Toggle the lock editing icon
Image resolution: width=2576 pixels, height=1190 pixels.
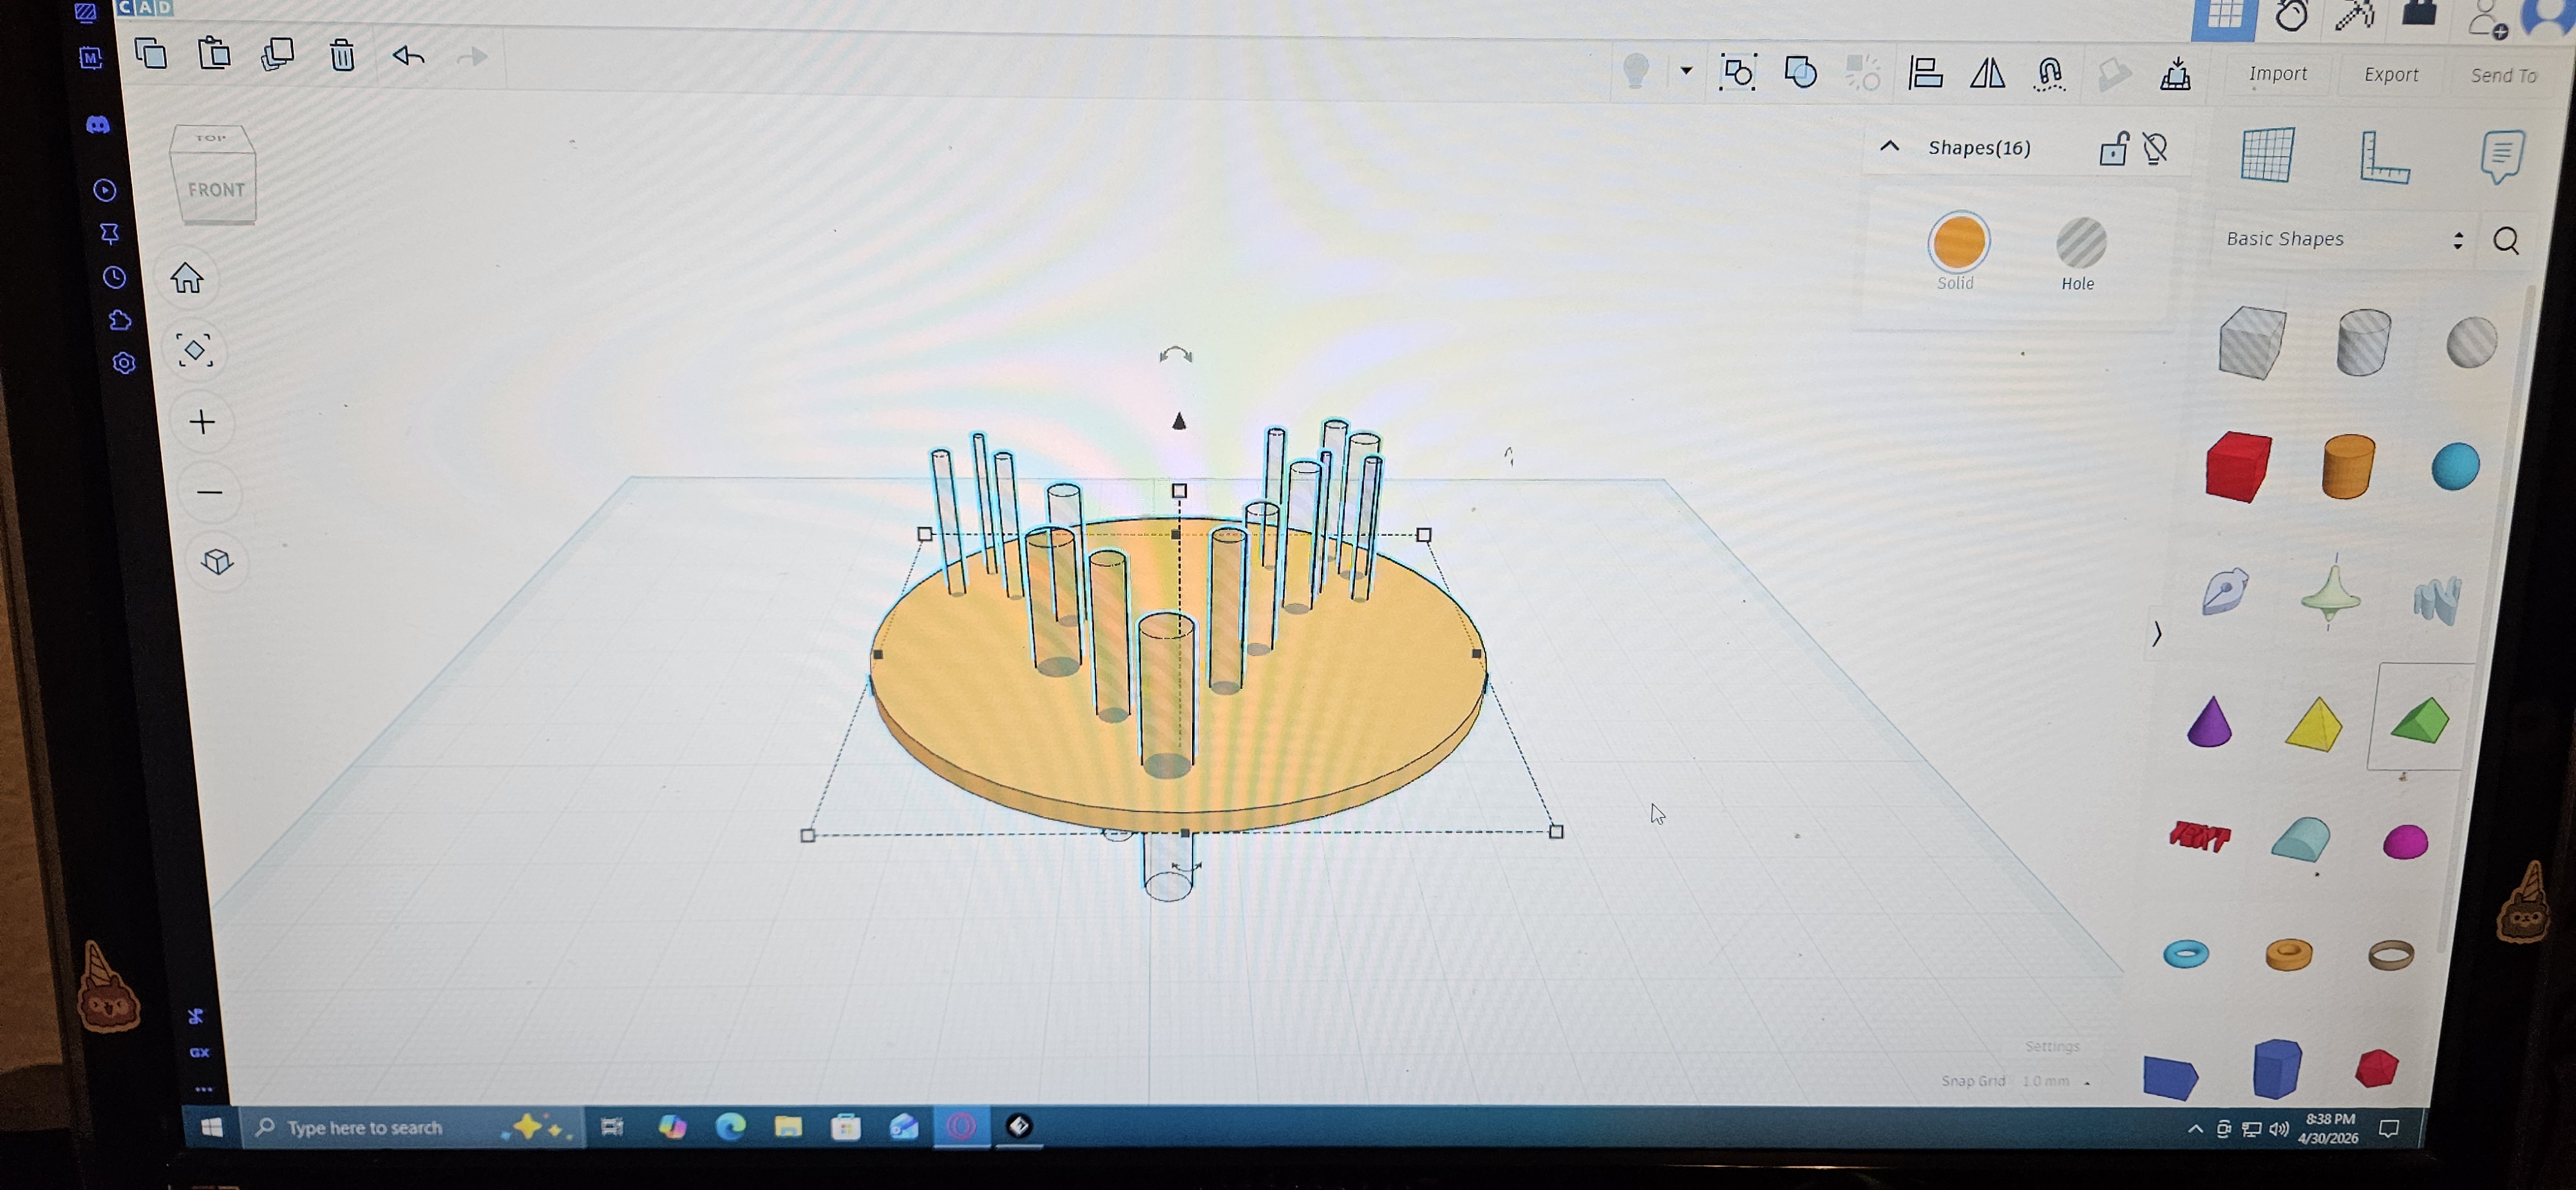pyautogui.click(x=2113, y=149)
